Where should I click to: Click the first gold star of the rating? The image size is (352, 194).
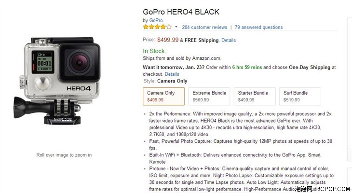click(146, 27)
